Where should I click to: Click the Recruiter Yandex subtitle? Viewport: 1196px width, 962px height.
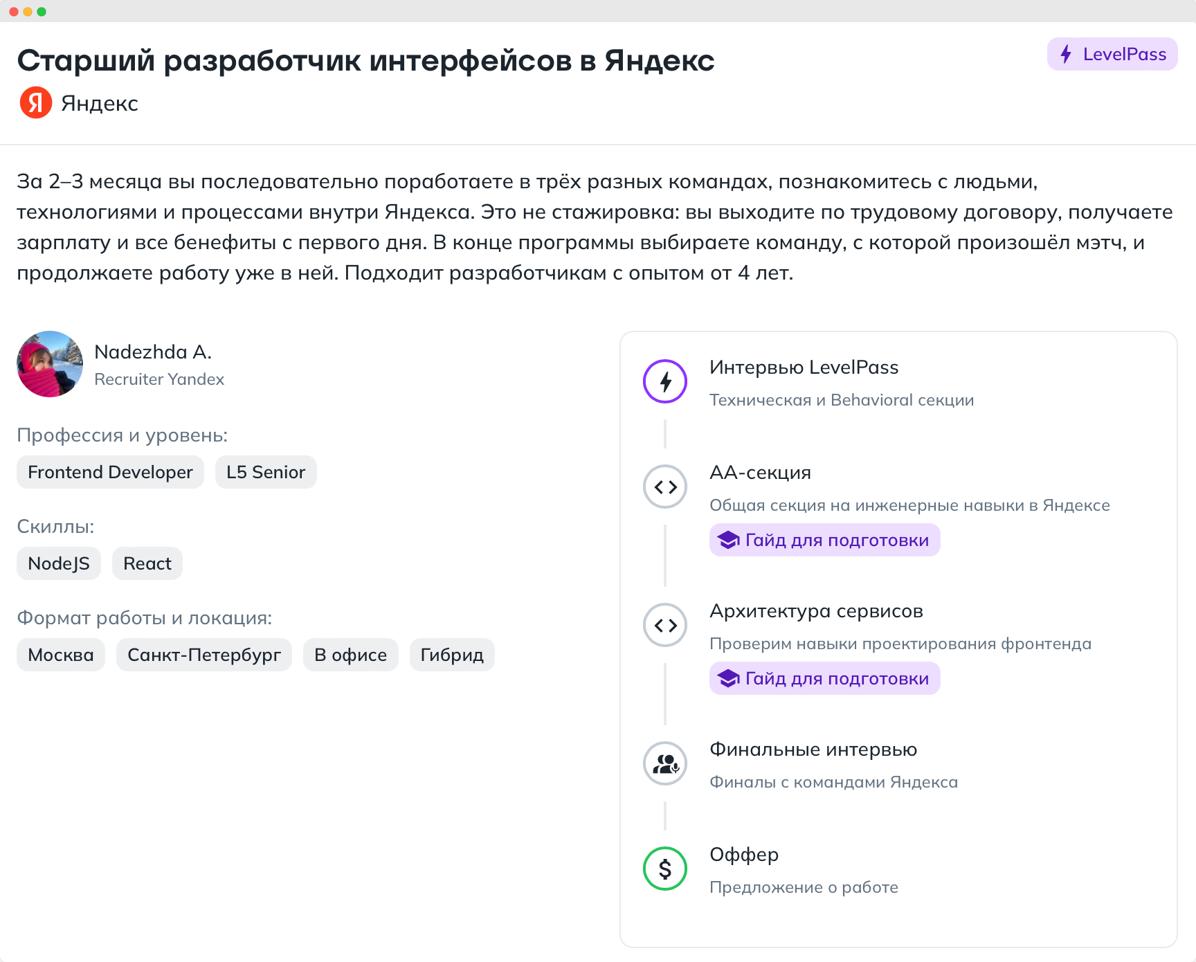pos(159,379)
